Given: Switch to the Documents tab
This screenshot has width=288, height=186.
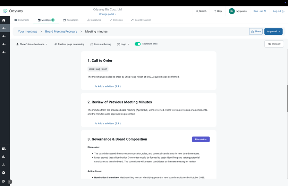Looking at the screenshot, I should [x=22, y=20].
